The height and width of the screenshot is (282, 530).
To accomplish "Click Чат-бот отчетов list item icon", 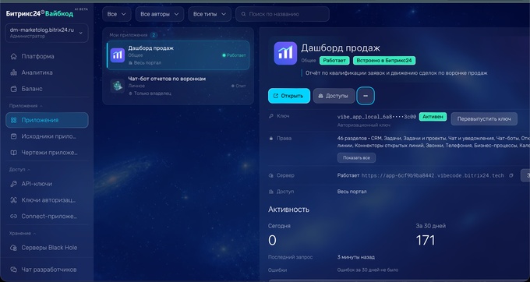I will [x=118, y=86].
